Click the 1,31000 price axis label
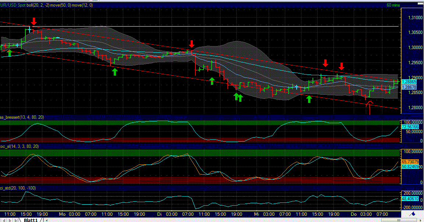 415,18
